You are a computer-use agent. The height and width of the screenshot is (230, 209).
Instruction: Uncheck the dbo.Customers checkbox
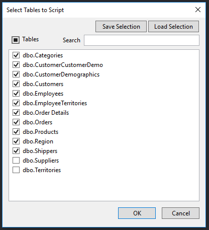pyautogui.click(x=16, y=84)
